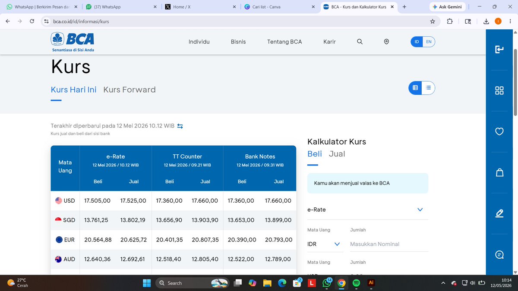The height and width of the screenshot is (291, 518).
Task: Open the Tentang BCA menu
Action: tap(284, 42)
